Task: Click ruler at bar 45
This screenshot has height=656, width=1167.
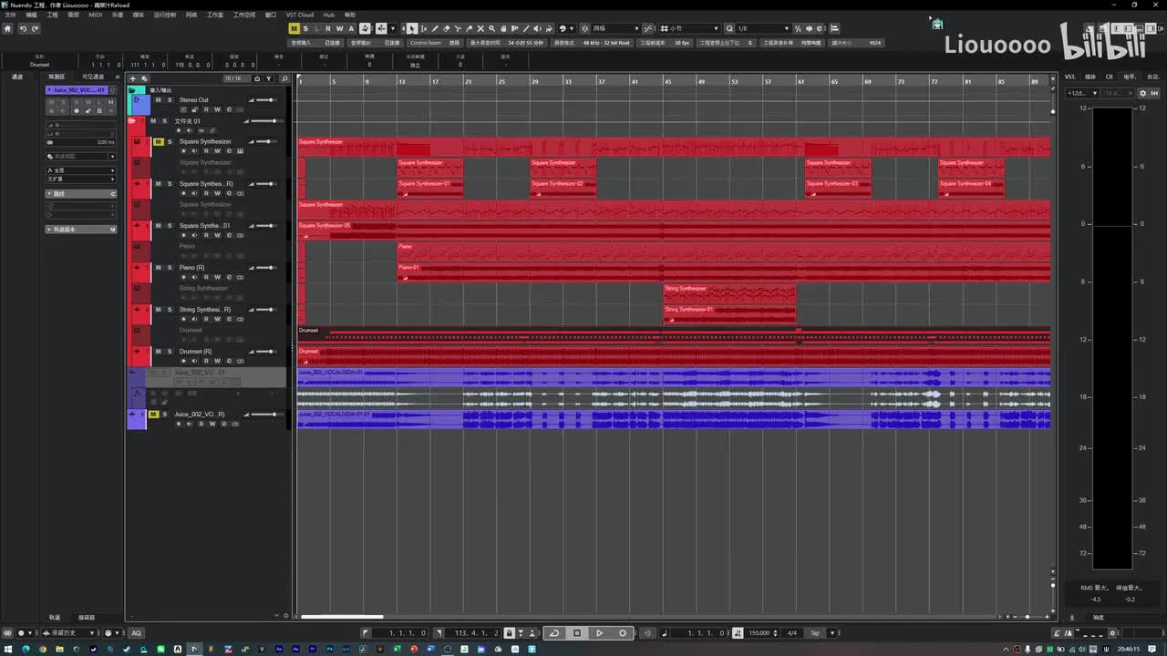Action: pyautogui.click(x=667, y=81)
